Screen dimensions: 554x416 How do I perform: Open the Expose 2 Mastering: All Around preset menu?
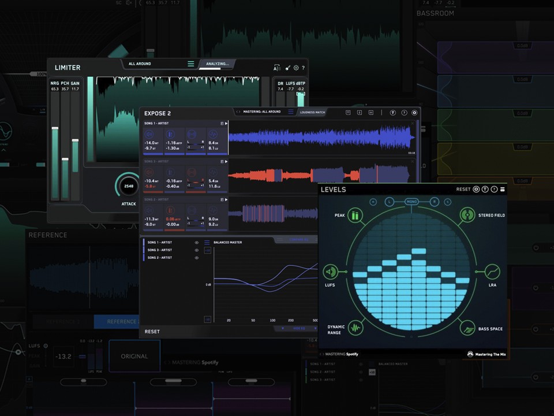290,112
